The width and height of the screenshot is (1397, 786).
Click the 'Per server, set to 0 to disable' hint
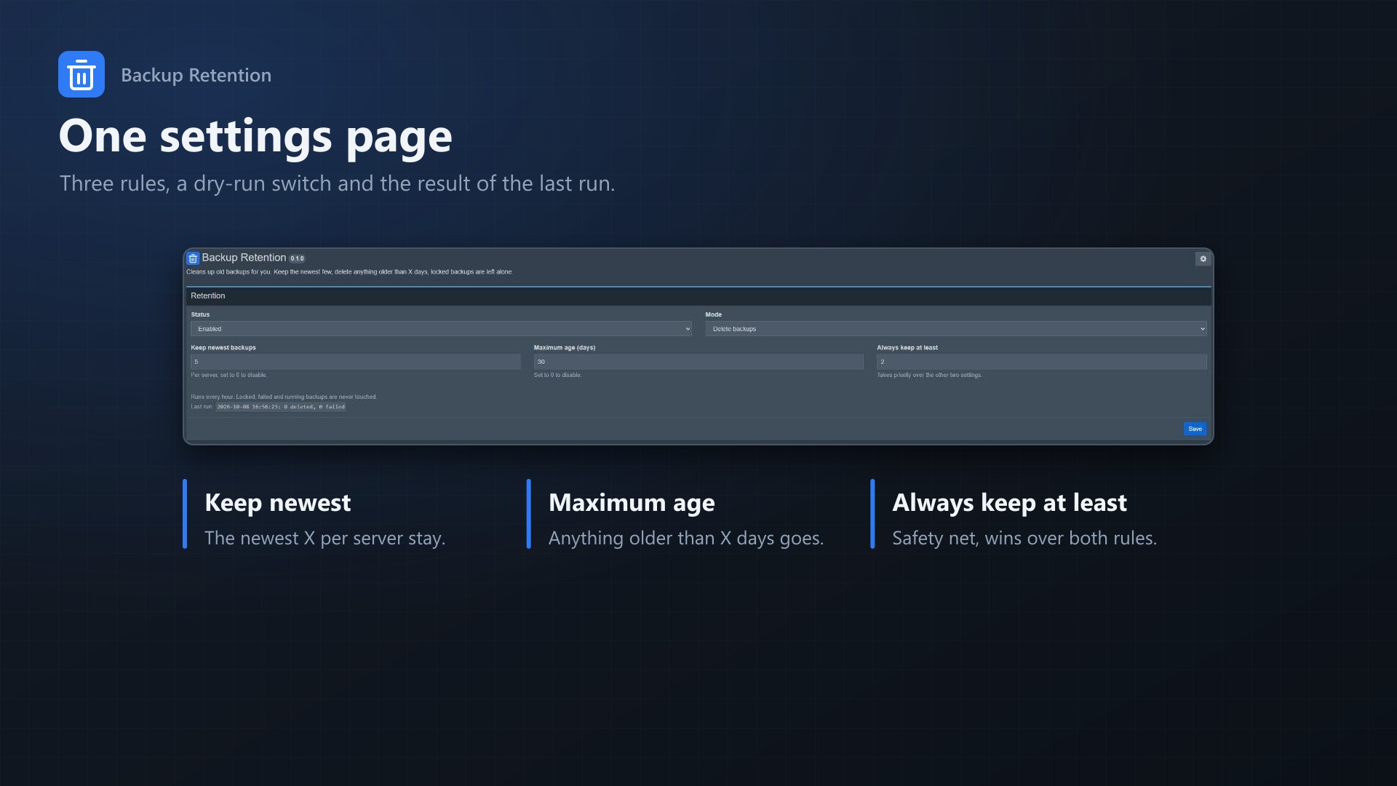tap(228, 376)
